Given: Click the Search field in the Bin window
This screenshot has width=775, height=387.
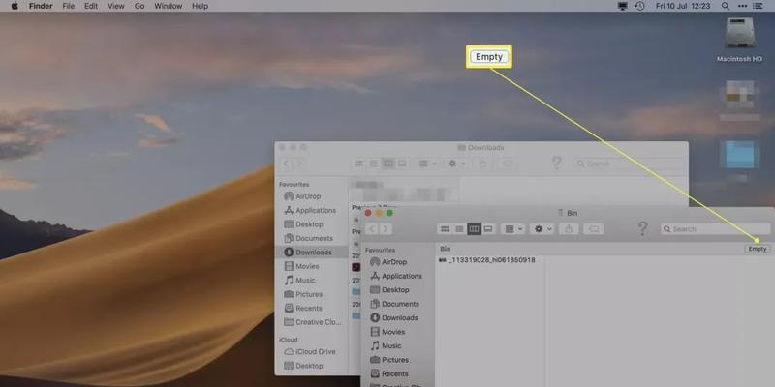Looking at the screenshot, I should pos(714,229).
